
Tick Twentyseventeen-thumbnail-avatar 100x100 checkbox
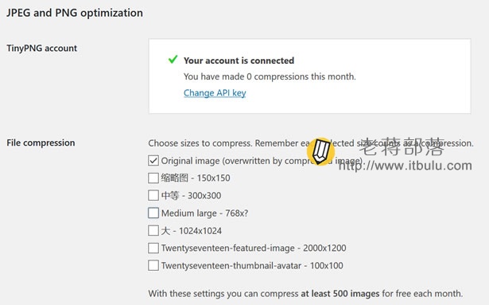tap(153, 266)
